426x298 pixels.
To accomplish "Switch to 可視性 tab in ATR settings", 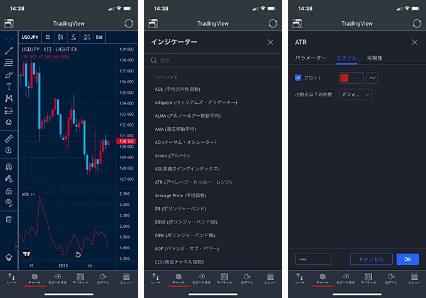I will pyautogui.click(x=375, y=58).
